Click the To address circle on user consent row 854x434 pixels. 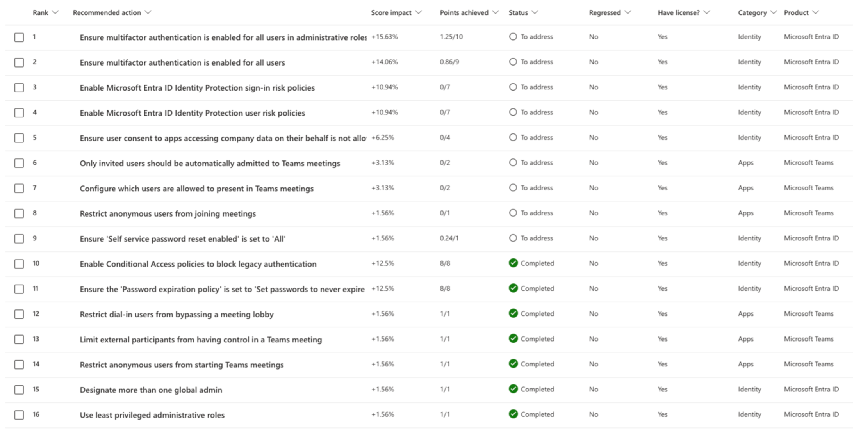(x=513, y=137)
